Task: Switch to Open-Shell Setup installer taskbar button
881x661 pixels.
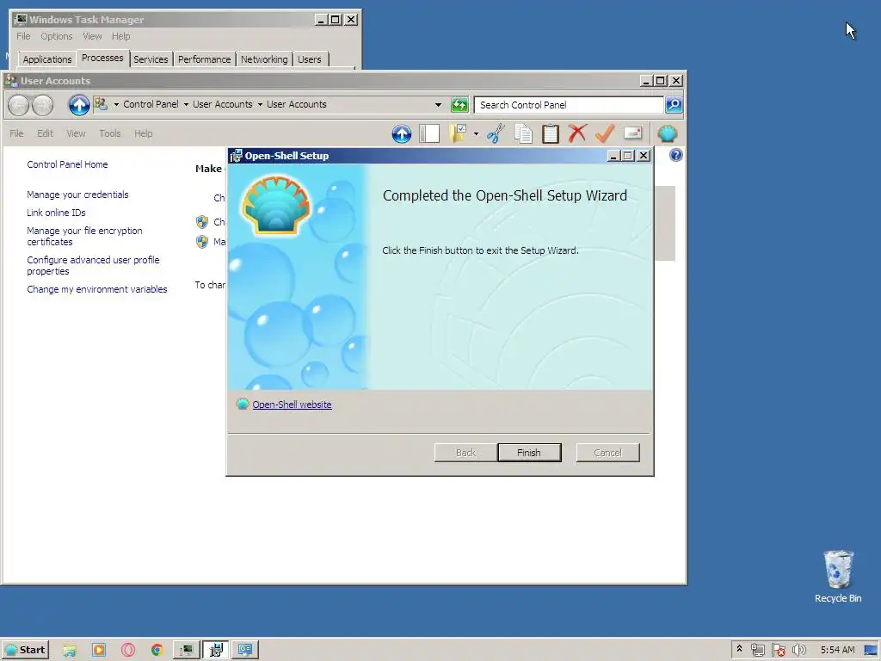Action: coord(216,650)
